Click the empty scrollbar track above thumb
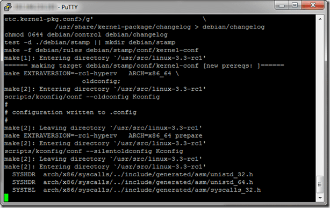 (320, 99)
